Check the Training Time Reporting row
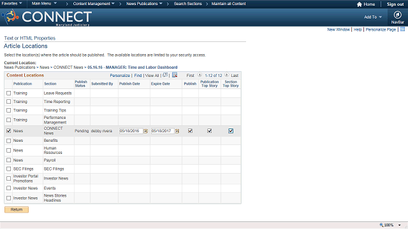The height and width of the screenshot is (229, 408). click(x=8, y=102)
